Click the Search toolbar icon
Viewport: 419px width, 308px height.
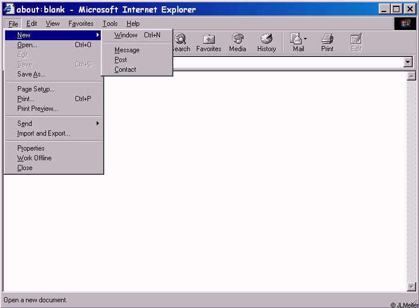coord(181,38)
